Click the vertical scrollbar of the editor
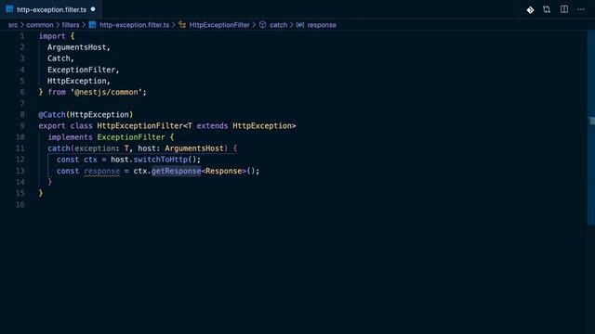595x334 pixels. pos(591,128)
